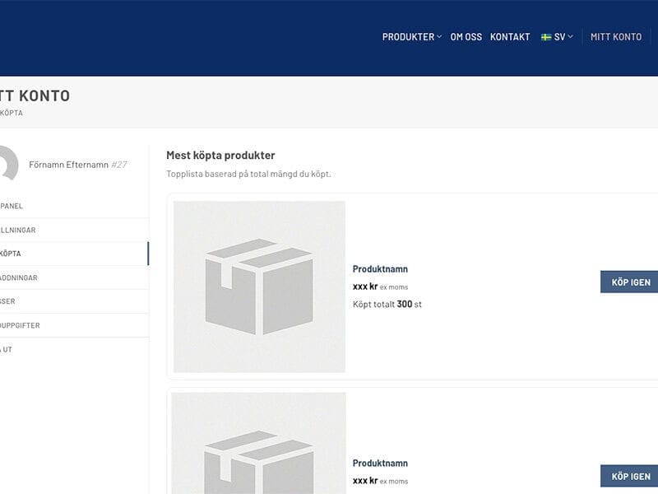Click the first product box thumbnail

pos(257,288)
